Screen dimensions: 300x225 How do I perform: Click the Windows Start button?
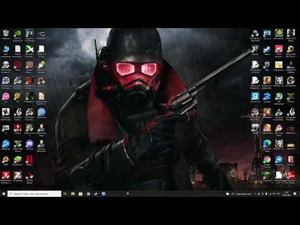(x=4, y=194)
